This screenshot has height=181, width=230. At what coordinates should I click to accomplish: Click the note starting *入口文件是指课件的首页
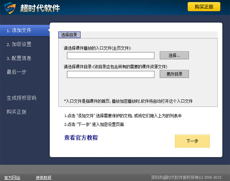[128, 101]
